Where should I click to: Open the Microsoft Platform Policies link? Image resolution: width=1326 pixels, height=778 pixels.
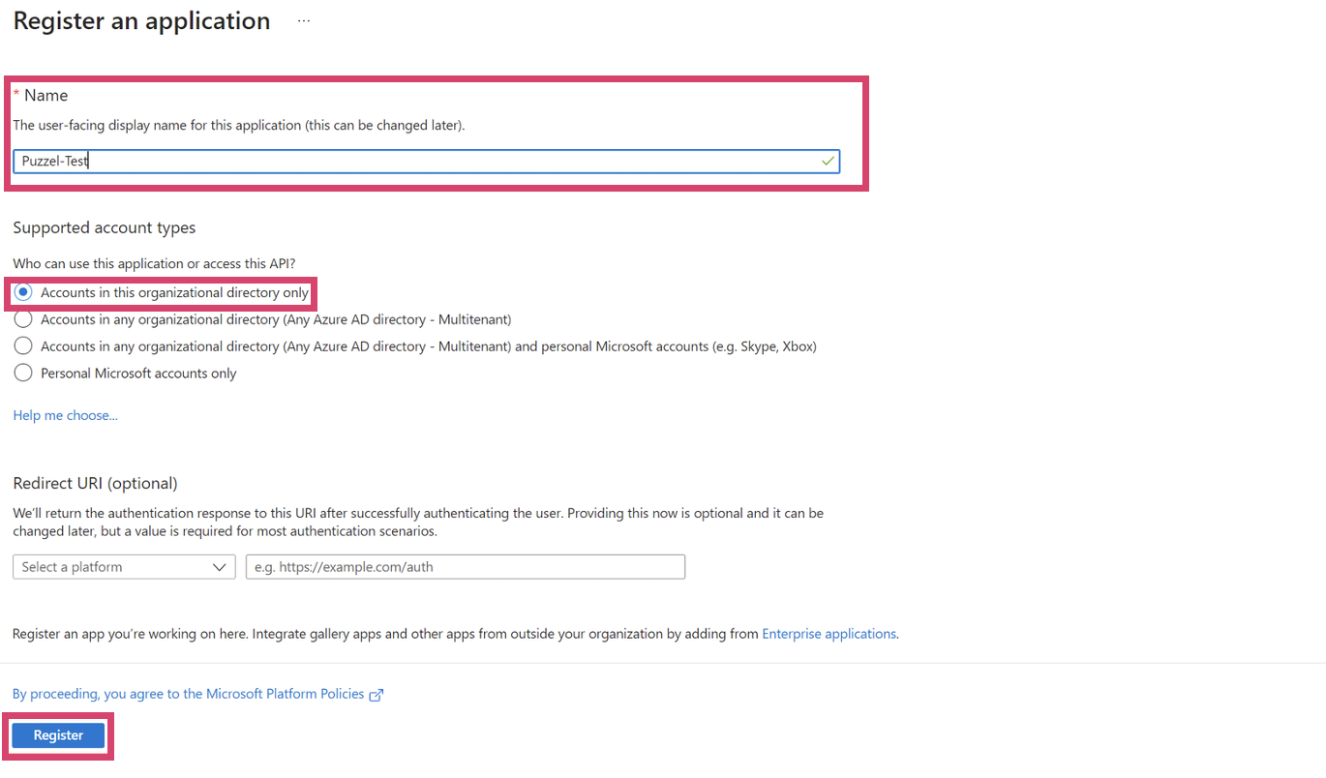189,694
